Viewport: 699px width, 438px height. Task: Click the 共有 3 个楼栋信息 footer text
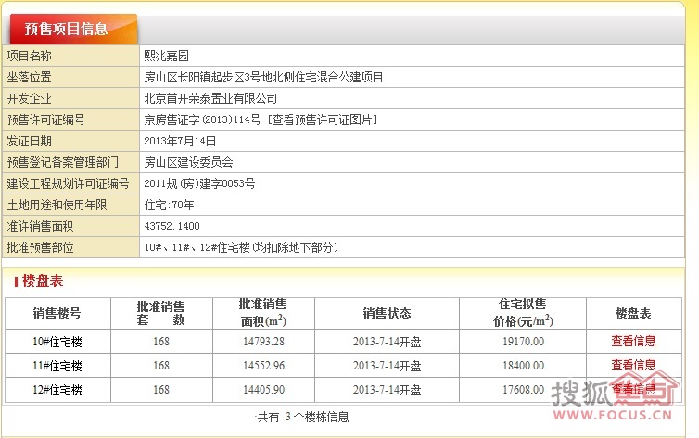(x=303, y=418)
